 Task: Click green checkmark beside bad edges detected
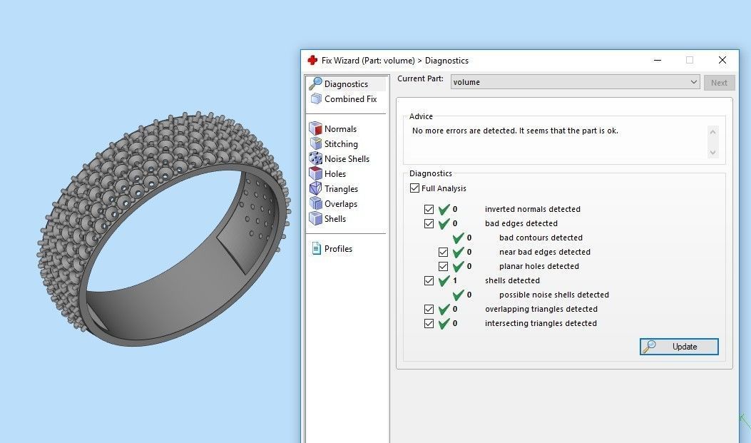[444, 223]
